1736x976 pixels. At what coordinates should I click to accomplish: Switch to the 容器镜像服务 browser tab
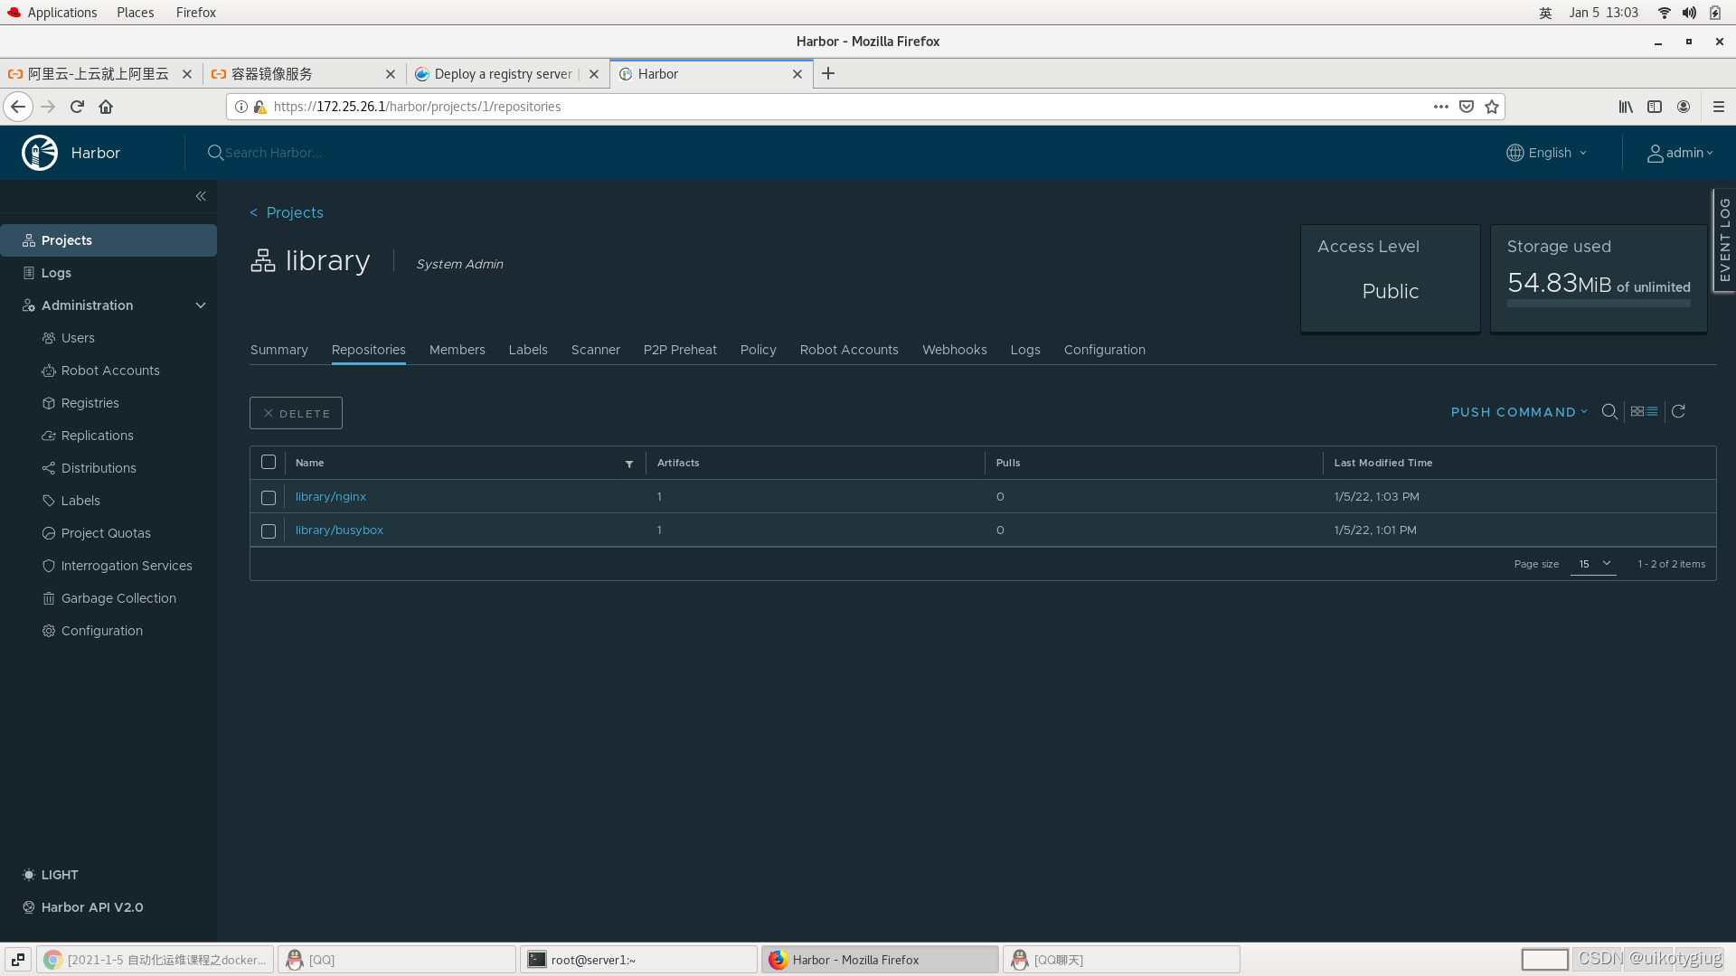[305, 74]
